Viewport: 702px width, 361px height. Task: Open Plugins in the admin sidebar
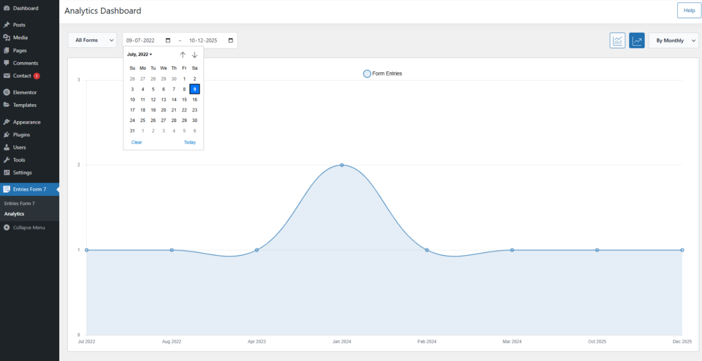tap(21, 135)
